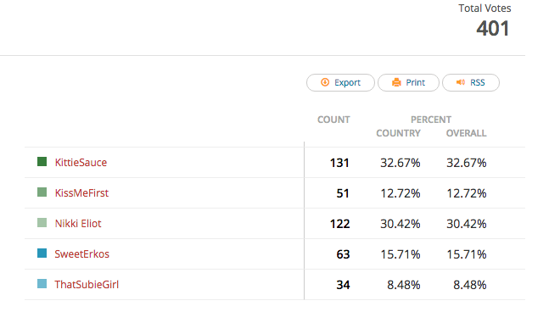
Task: Click the COUNTRY percent column header
Action: coord(399,133)
